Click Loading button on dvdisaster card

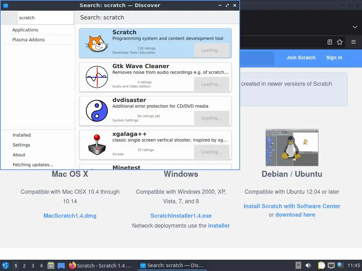tap(211, 118)
